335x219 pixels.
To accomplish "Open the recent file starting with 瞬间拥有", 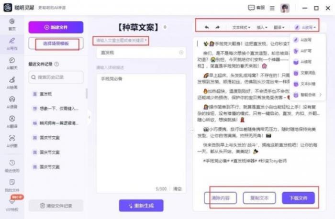I will (x=56, y=123).
